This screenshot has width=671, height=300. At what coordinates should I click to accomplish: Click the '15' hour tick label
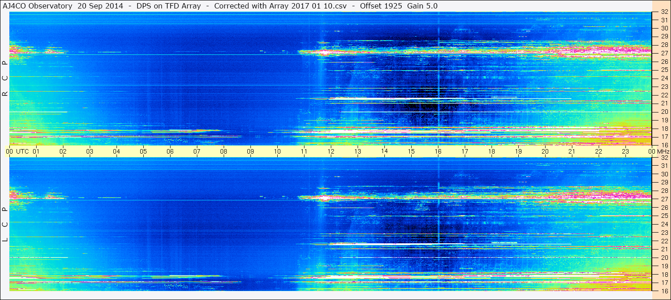point(411,152)
